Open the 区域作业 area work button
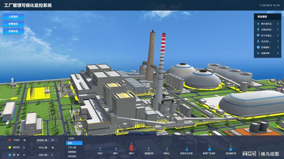Viewport: 284px width, 159px height. (x=13, y=31)
